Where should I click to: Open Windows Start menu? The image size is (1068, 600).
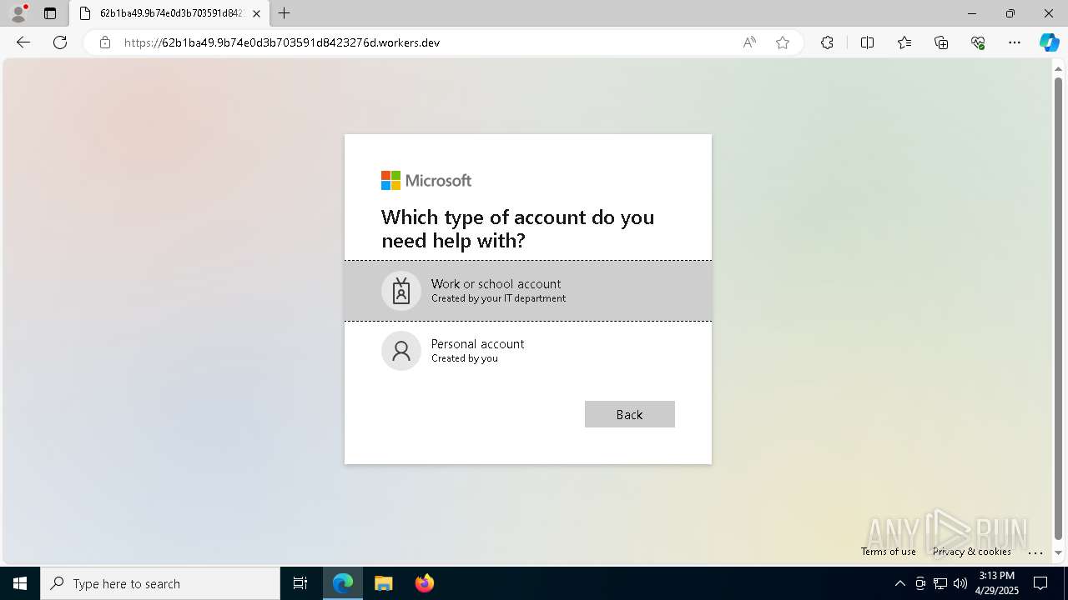pos(20,583)
